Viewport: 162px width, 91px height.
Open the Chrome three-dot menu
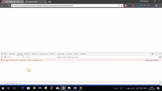160,6
